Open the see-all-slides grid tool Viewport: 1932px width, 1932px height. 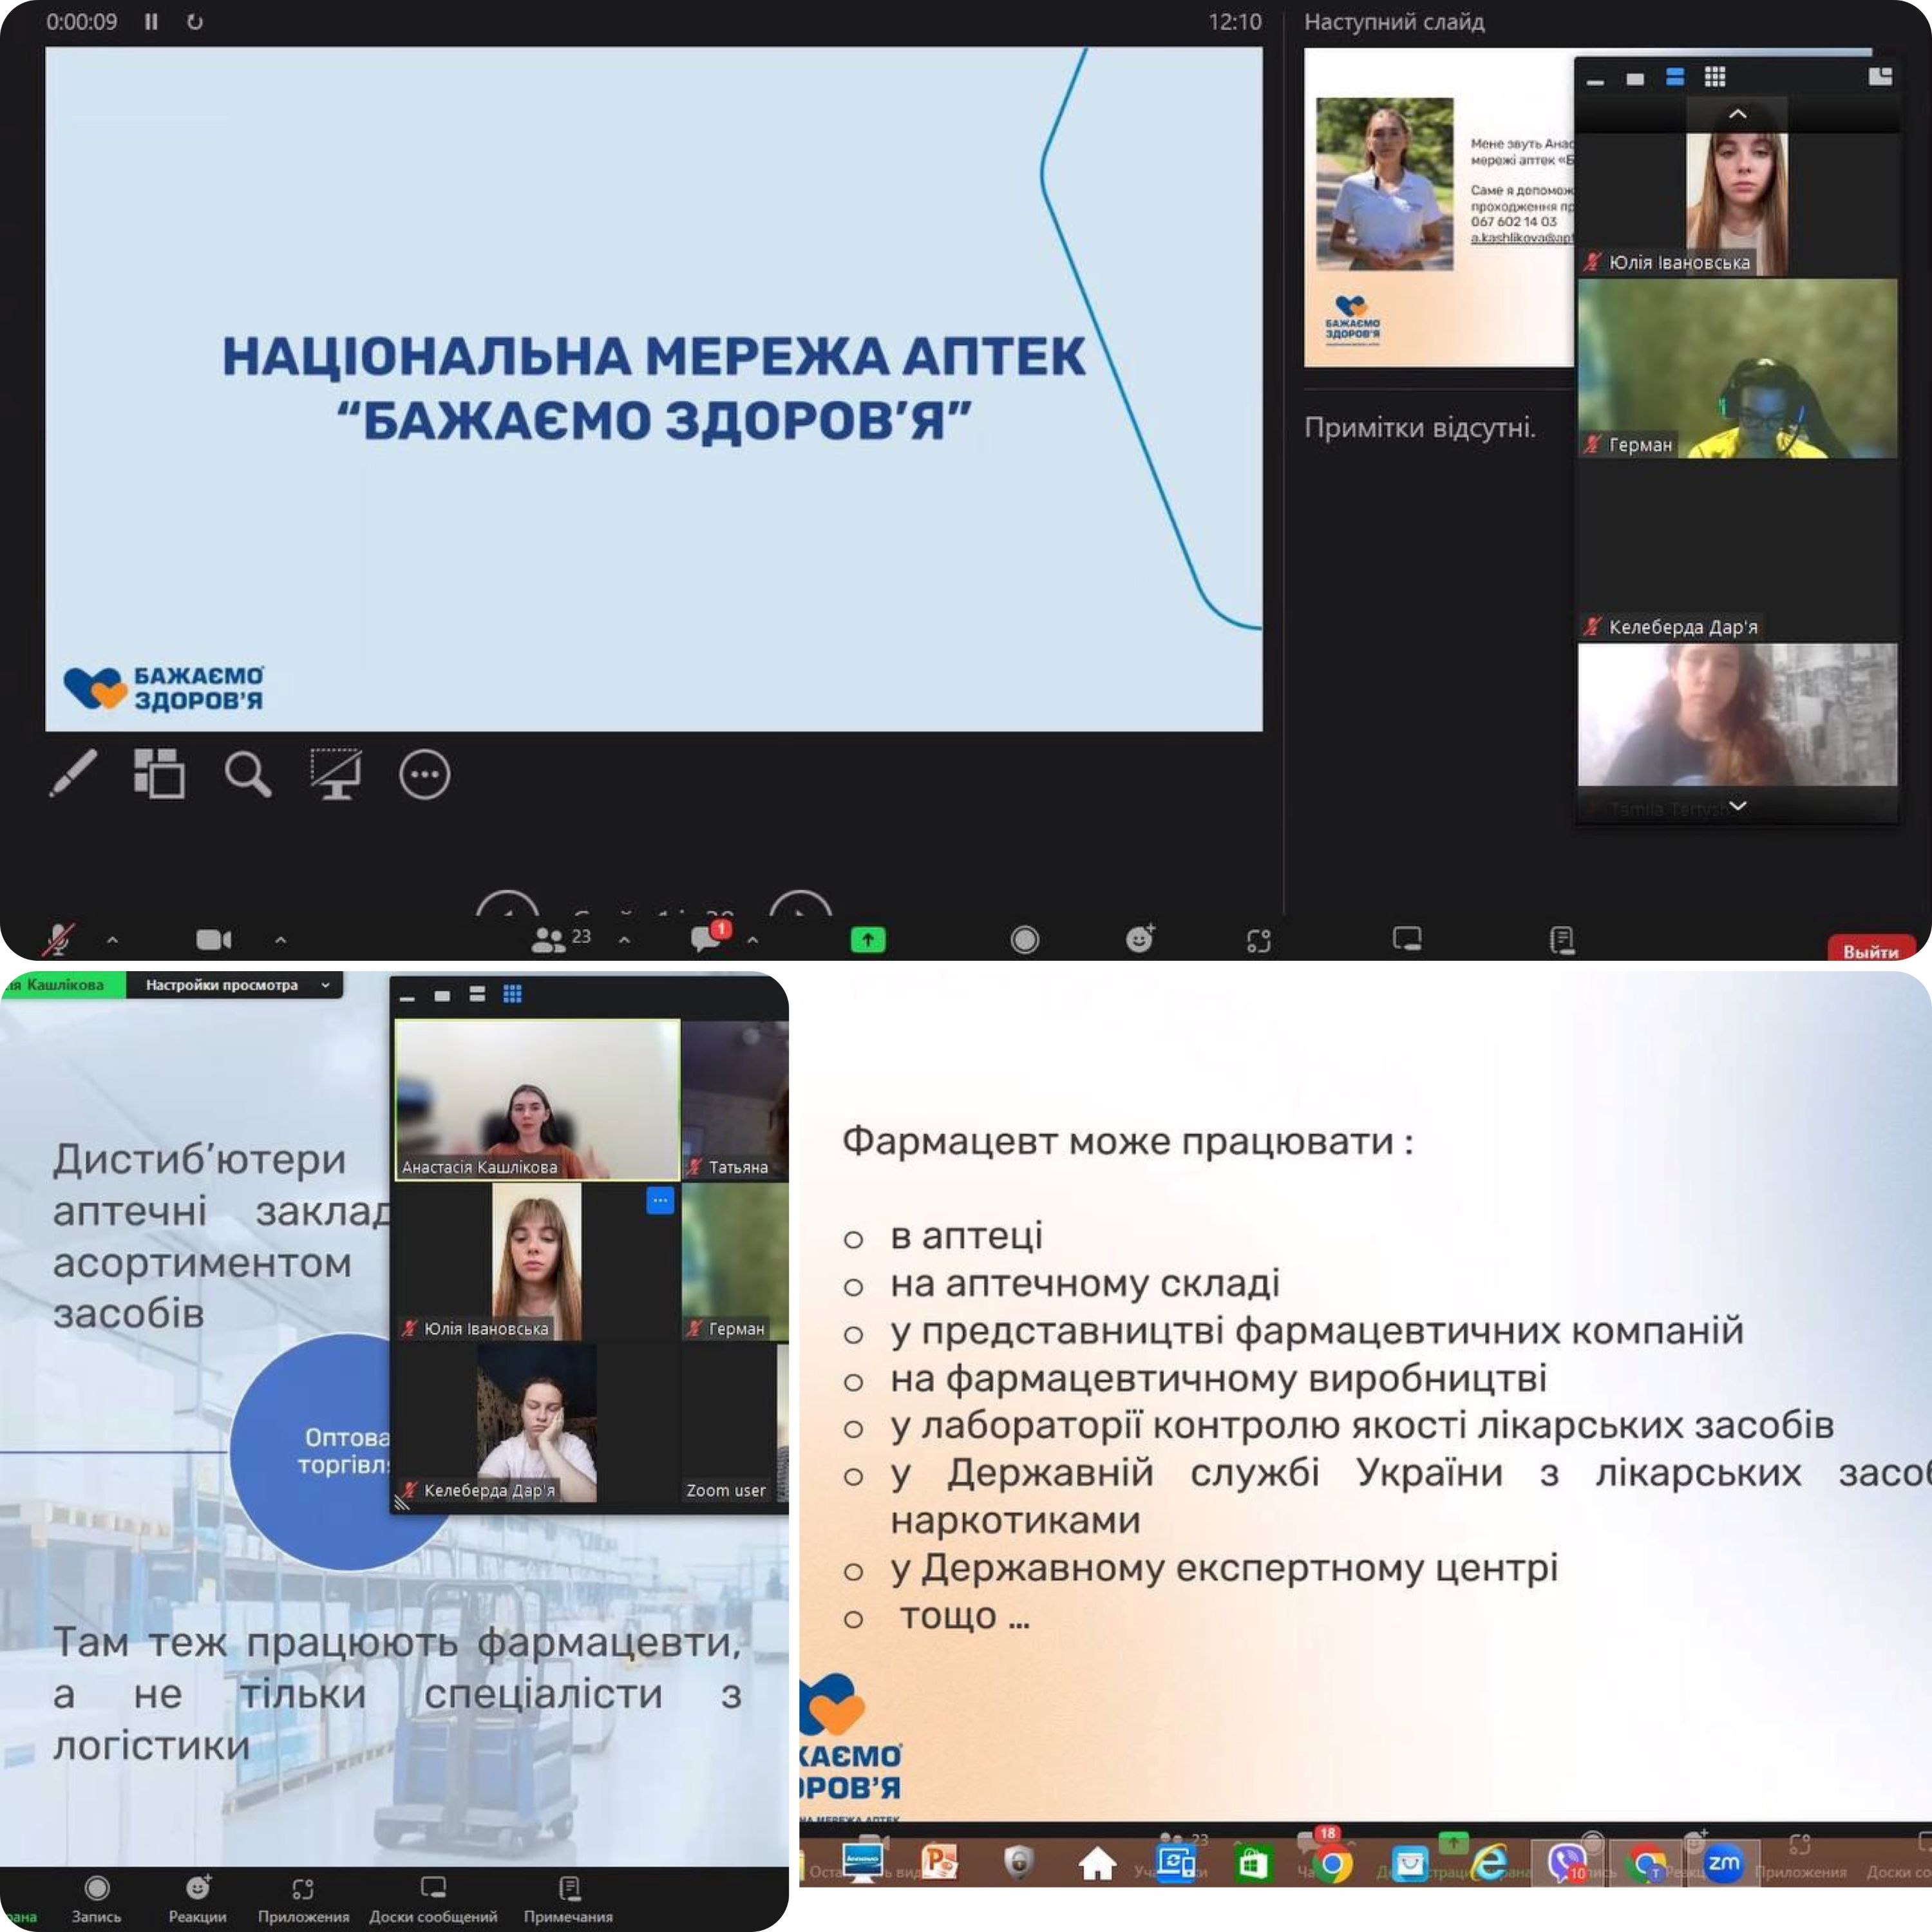point(159,773)
